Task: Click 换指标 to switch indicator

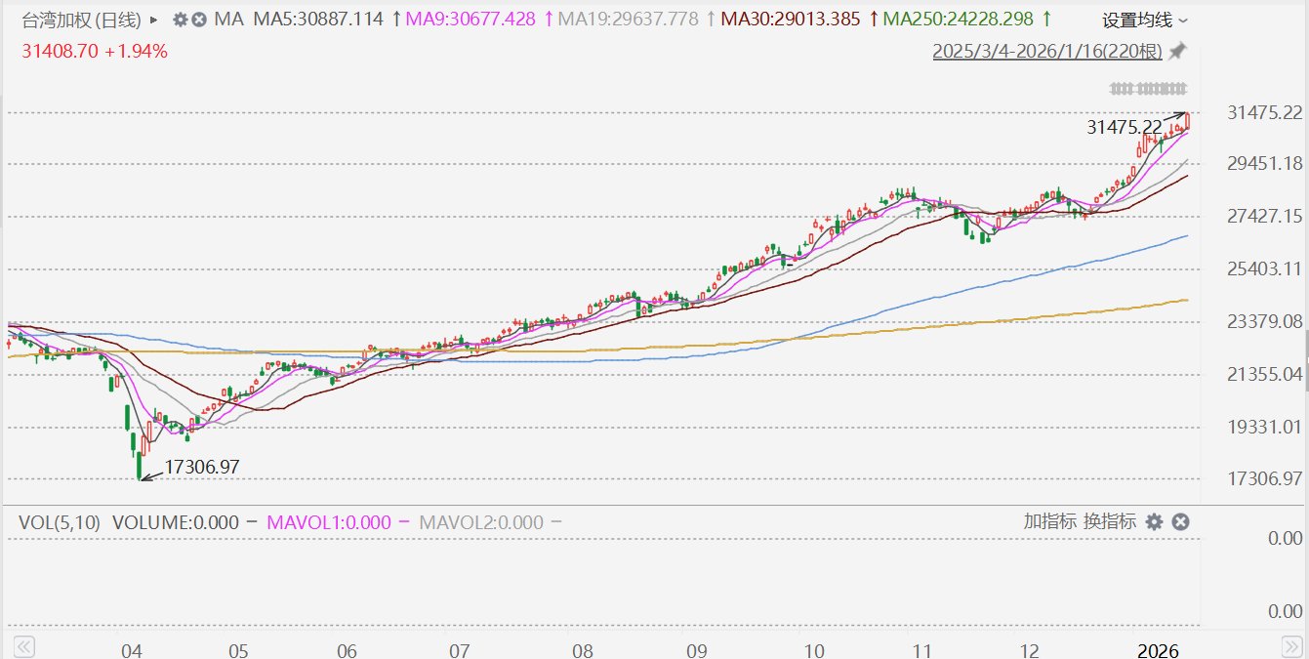Action: click(x=1110, y=521)
